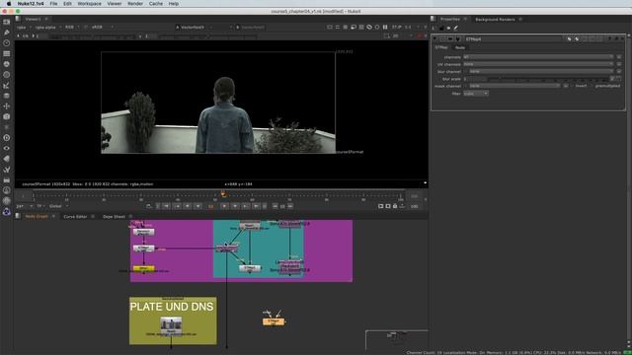The height and width of the screenshot is (355, 632).
Task: Toggle extra channel checkbox on channels row
Action: (619, 57)
